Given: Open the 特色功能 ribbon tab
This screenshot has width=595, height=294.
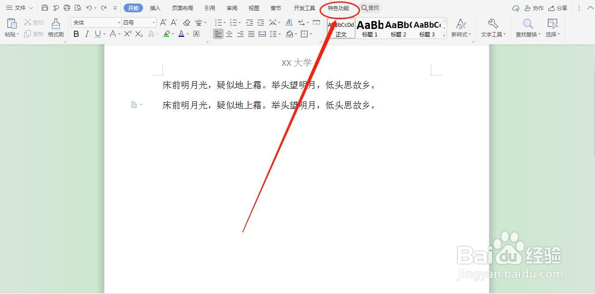Looking at the screenshot, I should (339, 7).
